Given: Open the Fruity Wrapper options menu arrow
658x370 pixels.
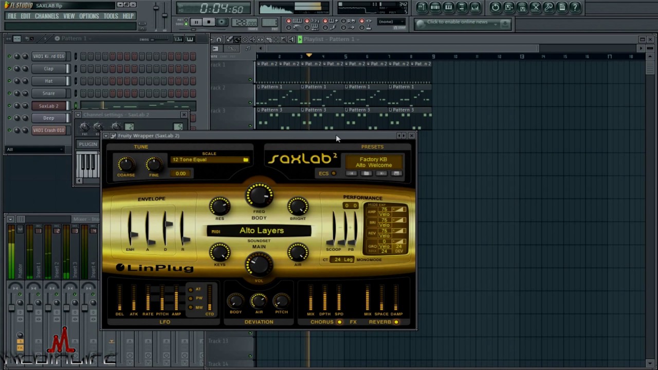Looking at the screenshot, I should pos(106,136).
